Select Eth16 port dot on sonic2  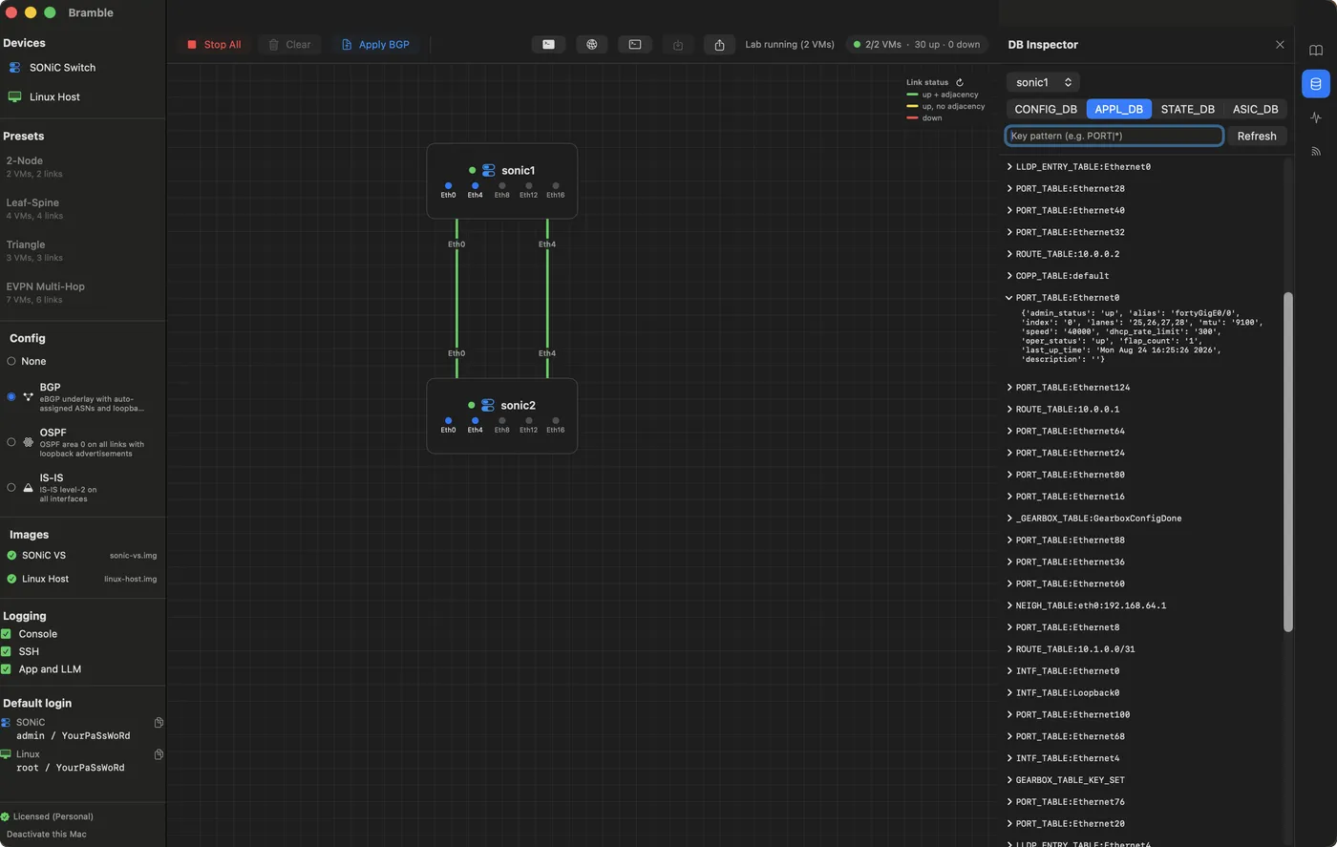[555, 421]
